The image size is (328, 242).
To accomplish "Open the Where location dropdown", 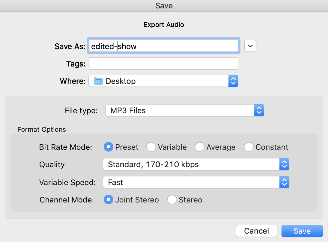I will pyautogui.click(x=159, y=81).
